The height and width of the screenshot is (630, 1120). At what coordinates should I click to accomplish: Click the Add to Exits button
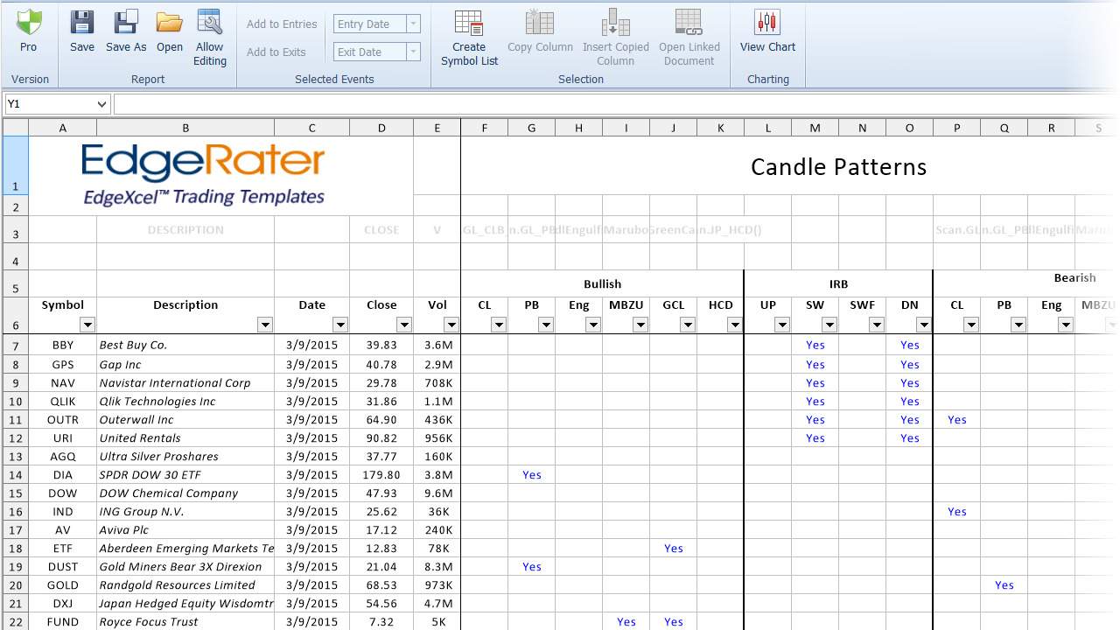(x=276, y=52)
